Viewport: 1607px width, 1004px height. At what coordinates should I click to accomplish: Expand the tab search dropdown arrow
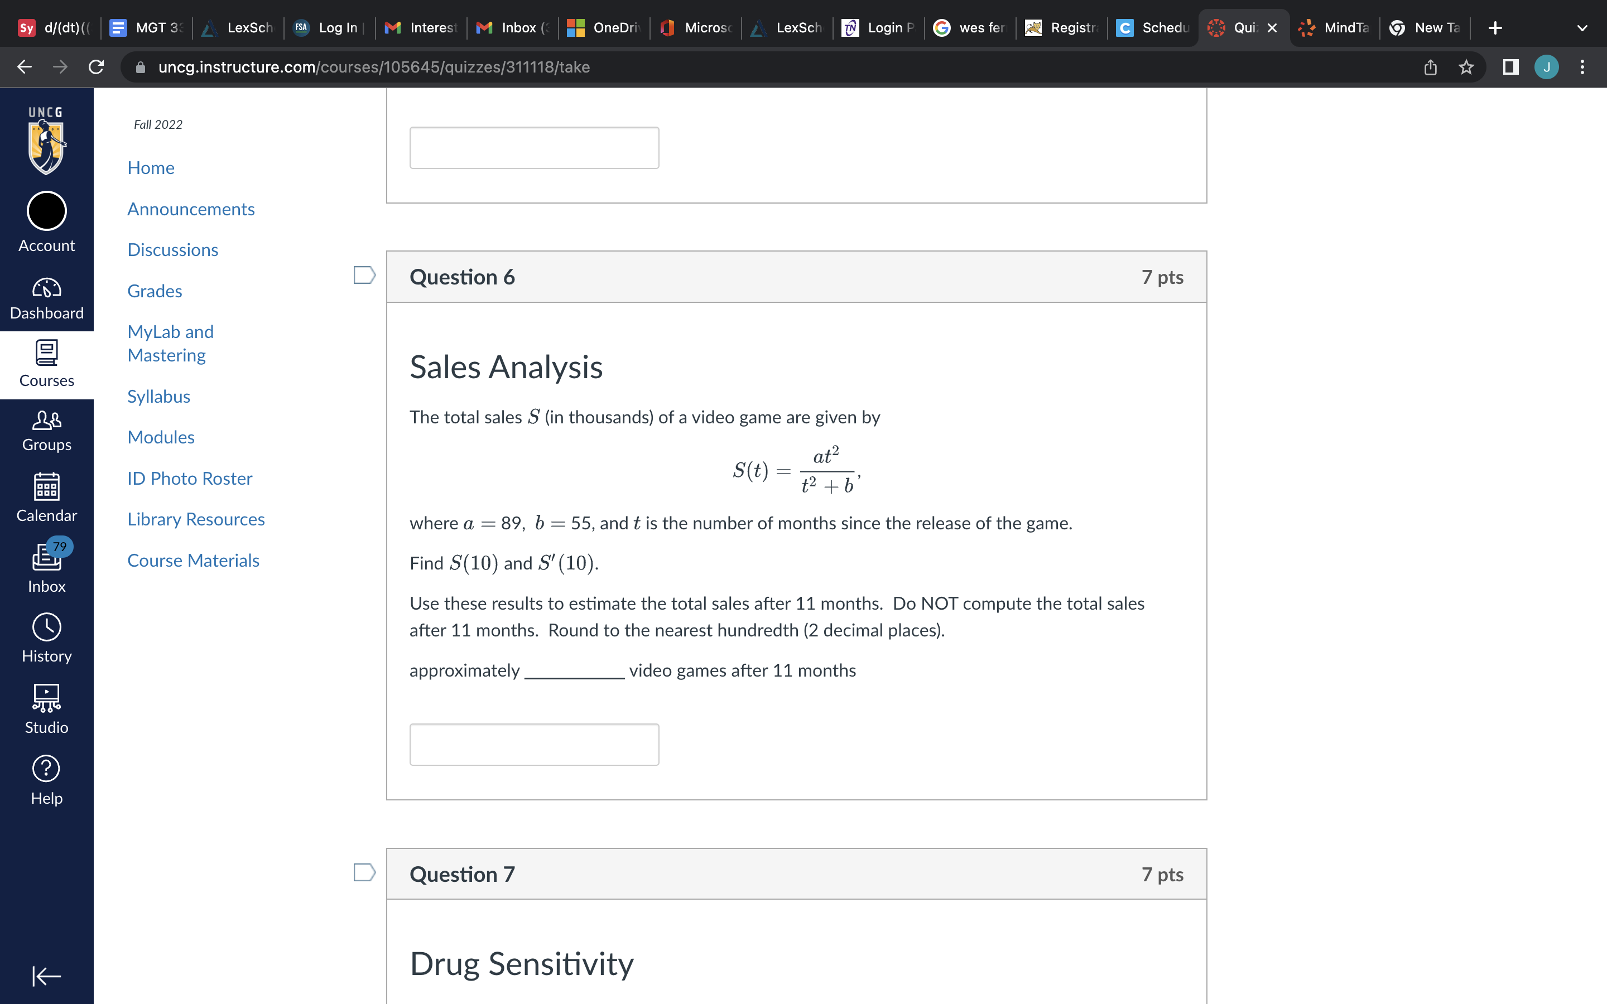[x=1582, y=28]
